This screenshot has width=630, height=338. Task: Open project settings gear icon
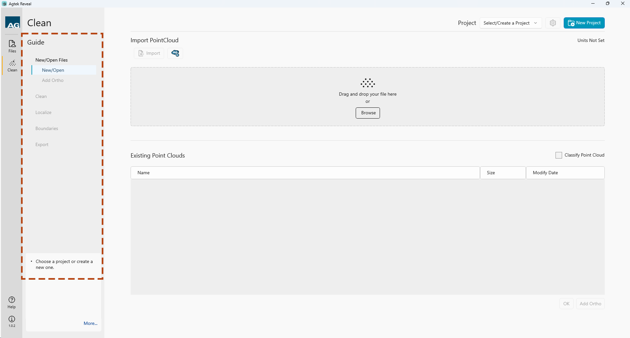553,23
